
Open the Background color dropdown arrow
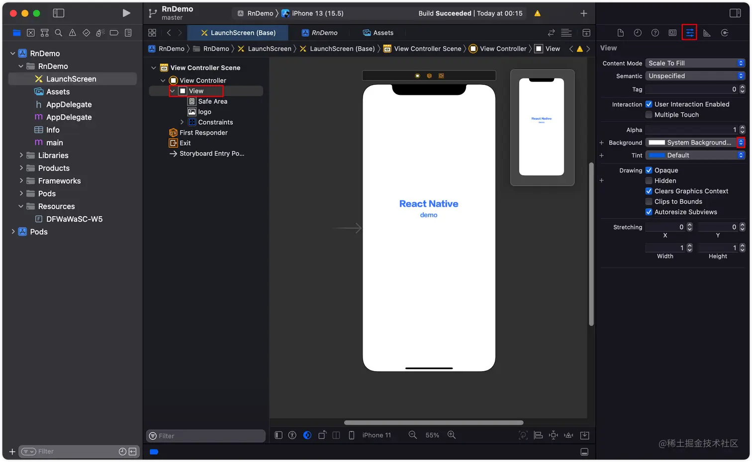(741, 143)
